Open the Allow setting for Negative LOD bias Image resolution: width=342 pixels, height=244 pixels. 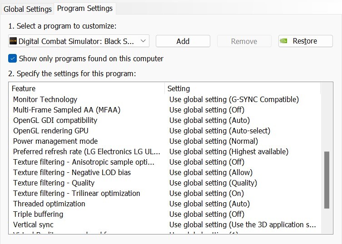pyautogui.click(x=211, y=172)
